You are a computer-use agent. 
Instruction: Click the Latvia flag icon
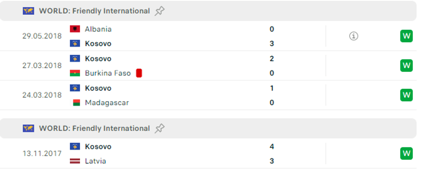click(x=75, y=161)
